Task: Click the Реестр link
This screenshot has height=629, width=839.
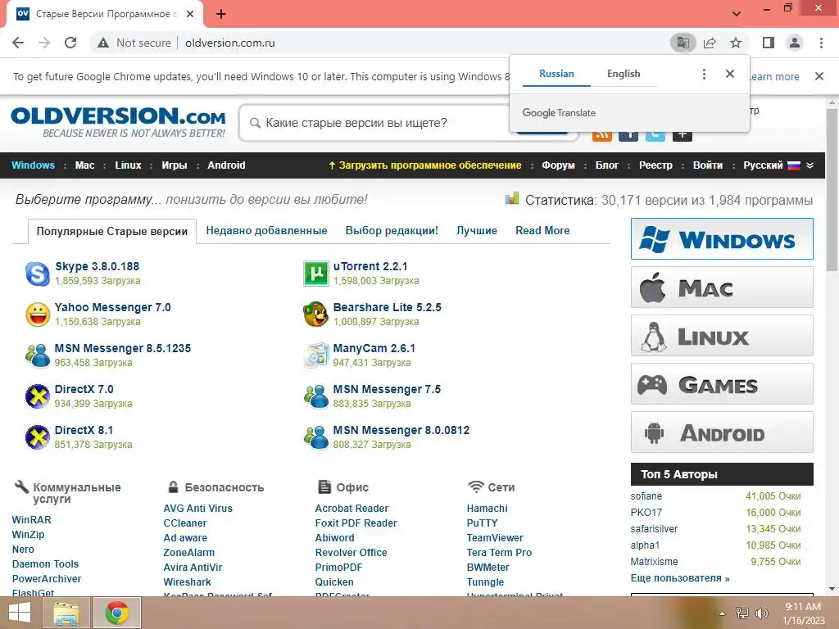Action: 655,165
